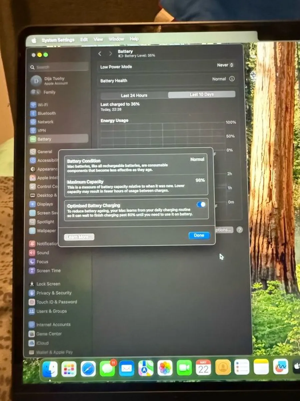Open FaceTime from the Dock

click(184, 368)
